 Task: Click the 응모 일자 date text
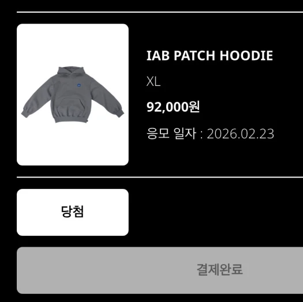click(210, 134)
